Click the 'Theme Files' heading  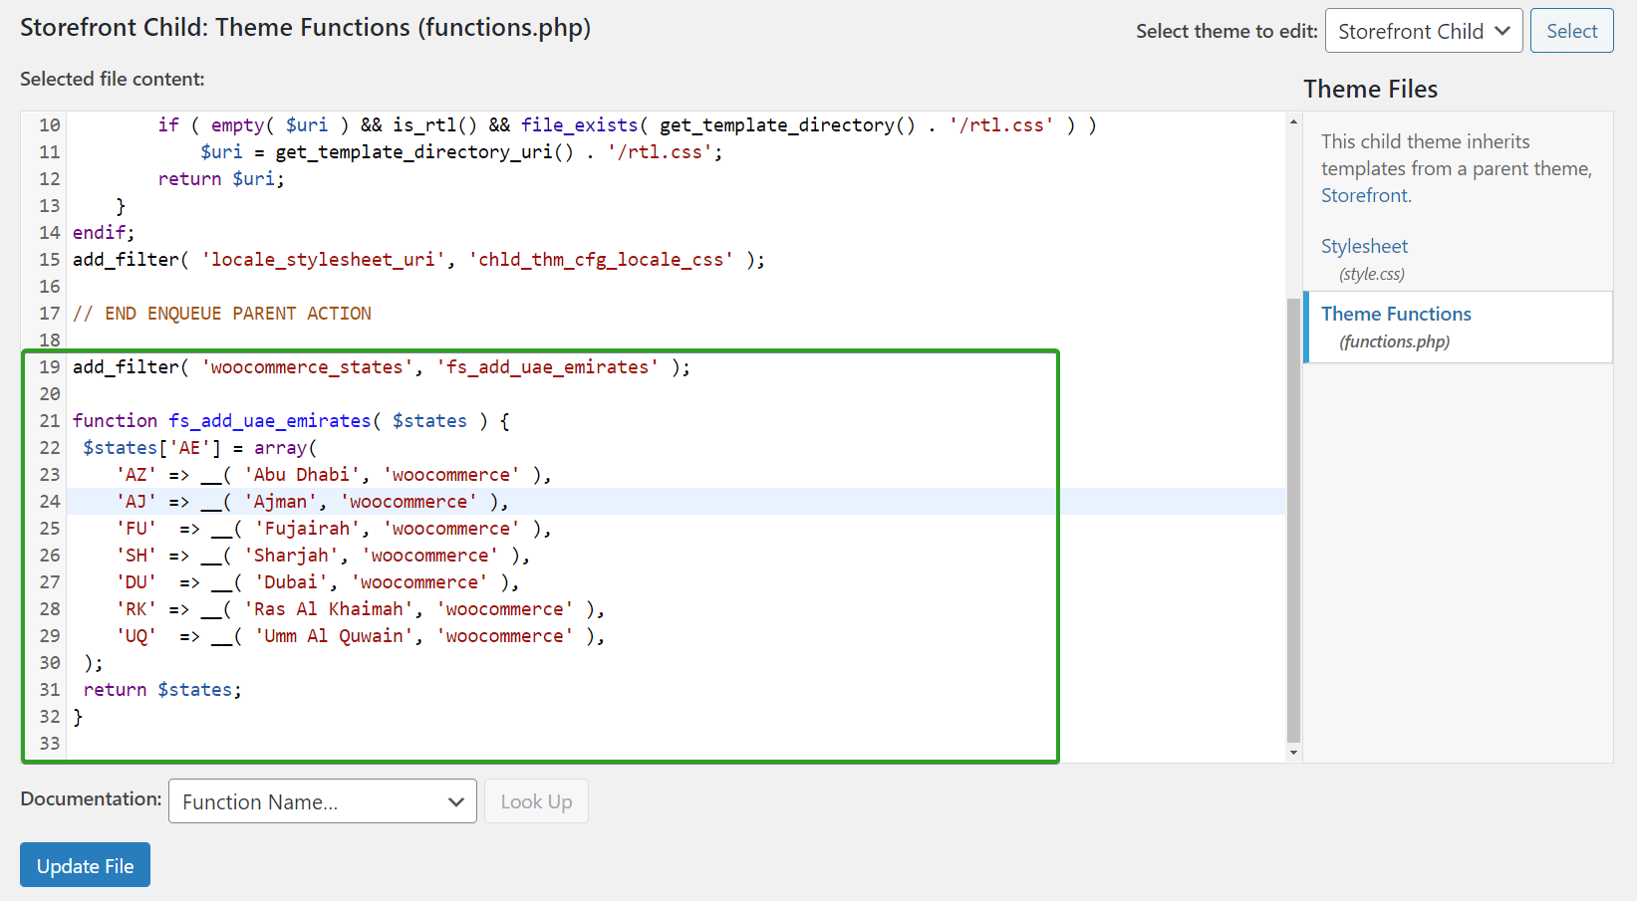(x=1370, y=89)
